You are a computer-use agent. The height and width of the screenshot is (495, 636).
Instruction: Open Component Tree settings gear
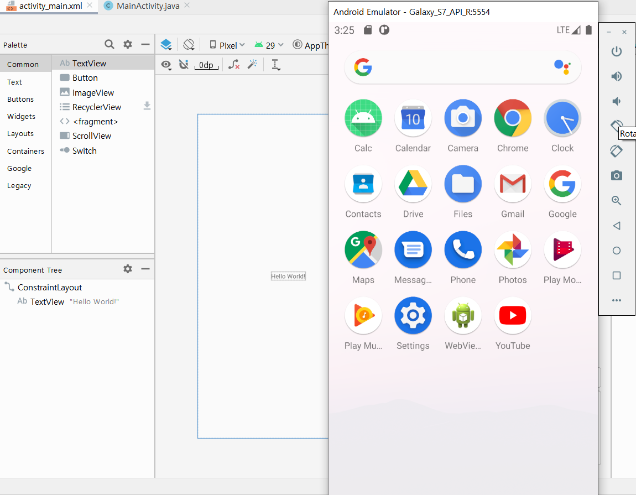click(x=128, y=269)
